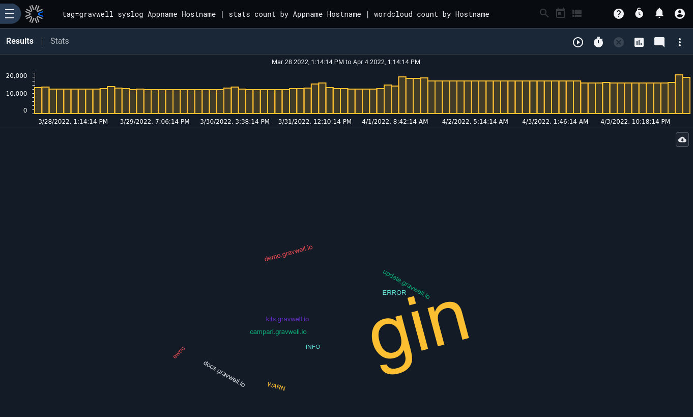This screenshot has width=693, height=417.
Task: Download results via cloud icon
Action: [682, 140]
